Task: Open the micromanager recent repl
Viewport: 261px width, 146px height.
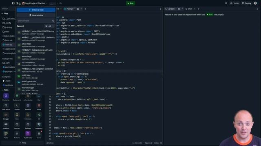Action: click(x=36, y=89)
